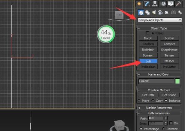The width and height of the screenshot is (185, 131).
Task: Collapse the Name and Color rollout
Action: point(159,74)
